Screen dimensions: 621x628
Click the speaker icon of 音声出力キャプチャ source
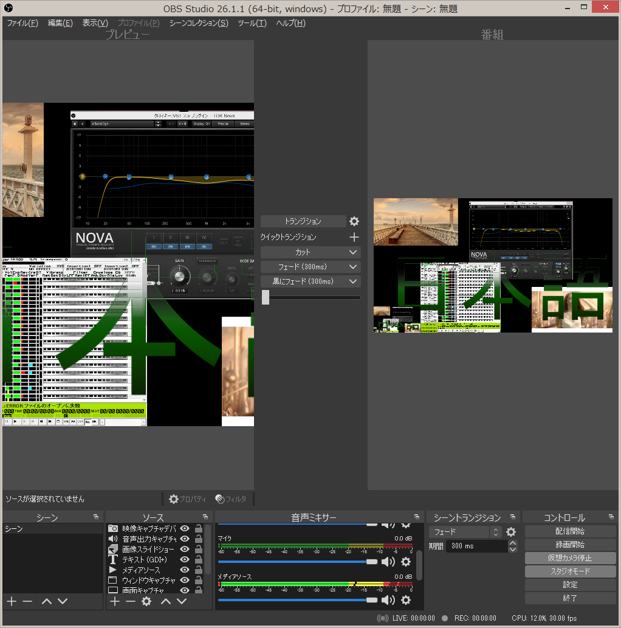[113, 539]
